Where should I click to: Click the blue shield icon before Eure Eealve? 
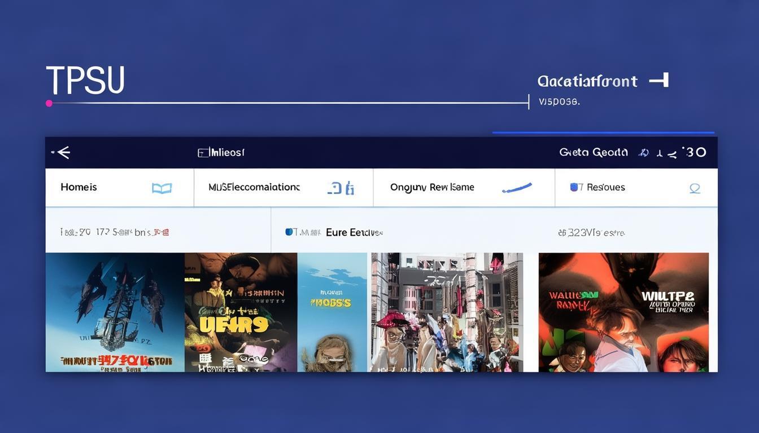pos(289,232)
